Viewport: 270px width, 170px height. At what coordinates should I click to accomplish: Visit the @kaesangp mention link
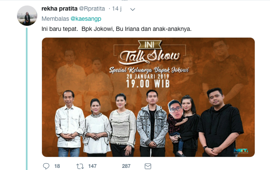tap(86, 19)
